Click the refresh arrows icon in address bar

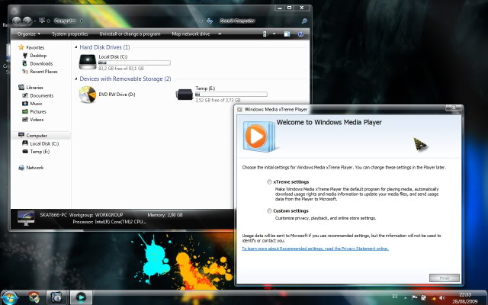pyautogui.click(x=210, y=21)
